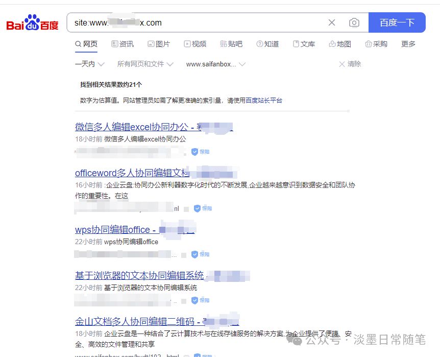
Task: Click snippet text 18小时前 微信多人编辑excel协同办公
Action: 131,139
